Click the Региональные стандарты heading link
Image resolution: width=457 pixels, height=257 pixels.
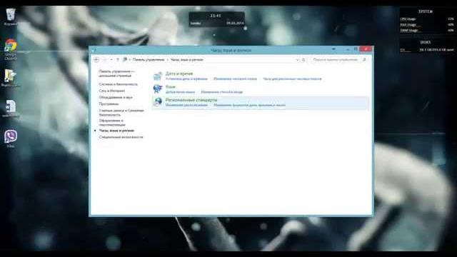191,100
